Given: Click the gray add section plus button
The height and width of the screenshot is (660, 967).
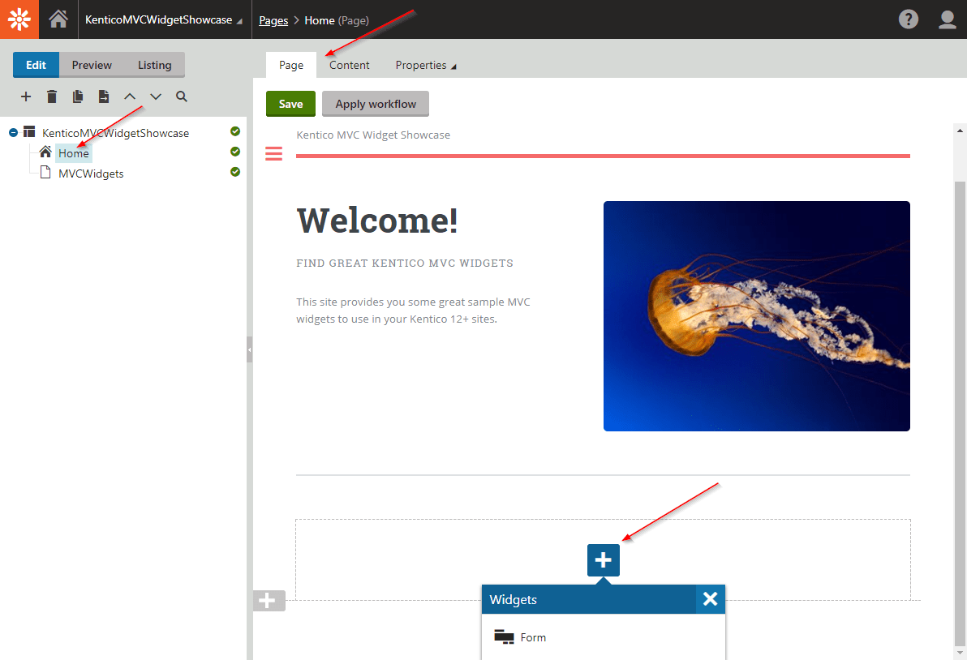Looking at the screenshot, I should 269,600.
